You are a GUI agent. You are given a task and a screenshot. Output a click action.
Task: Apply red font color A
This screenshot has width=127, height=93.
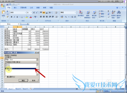point(31,17)
